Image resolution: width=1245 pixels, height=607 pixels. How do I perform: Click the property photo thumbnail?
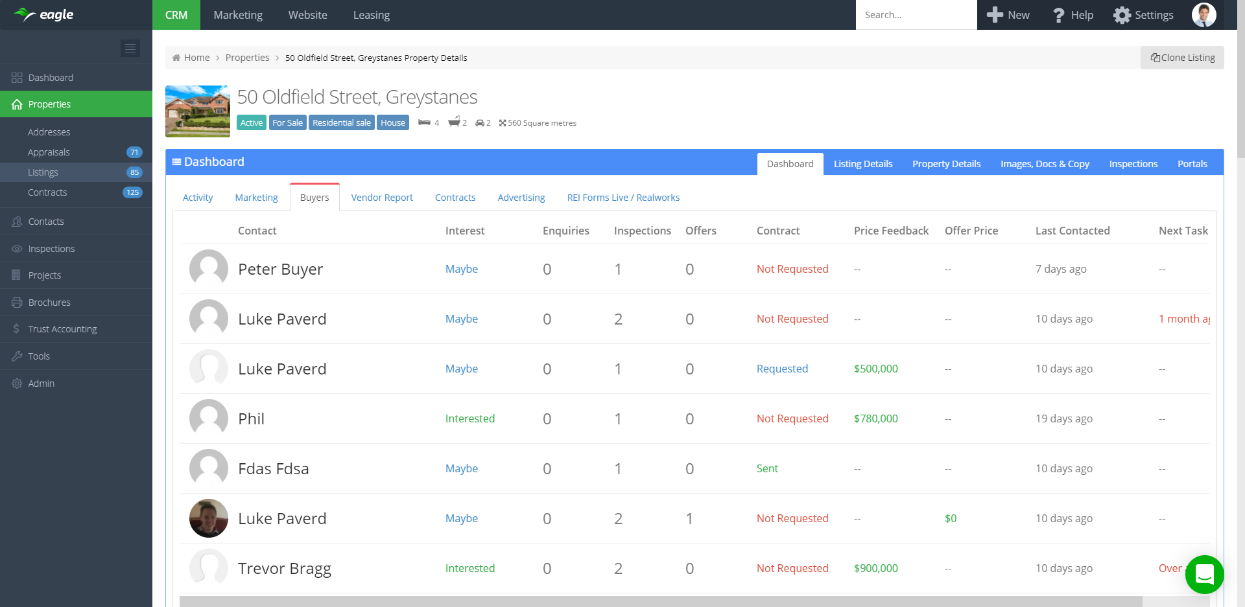point(198,111)
